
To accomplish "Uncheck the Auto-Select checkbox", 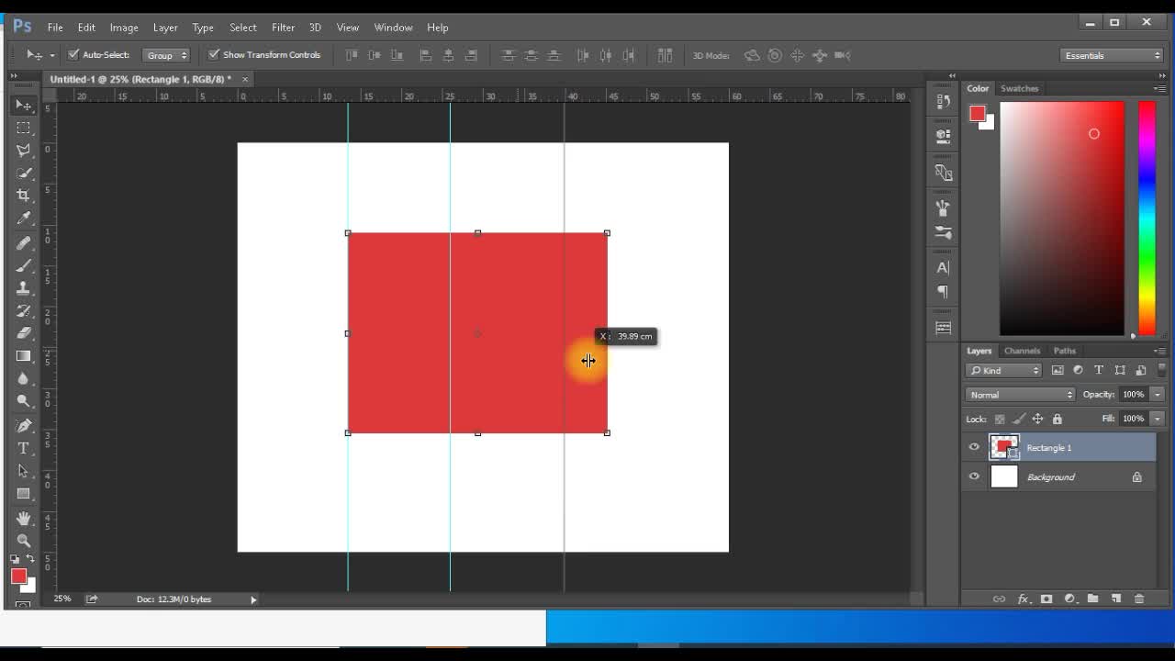I will pyautogui.click(x=74, y=55).
